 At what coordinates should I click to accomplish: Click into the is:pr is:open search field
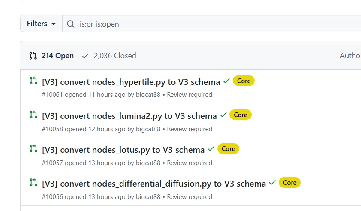[211, 24]
